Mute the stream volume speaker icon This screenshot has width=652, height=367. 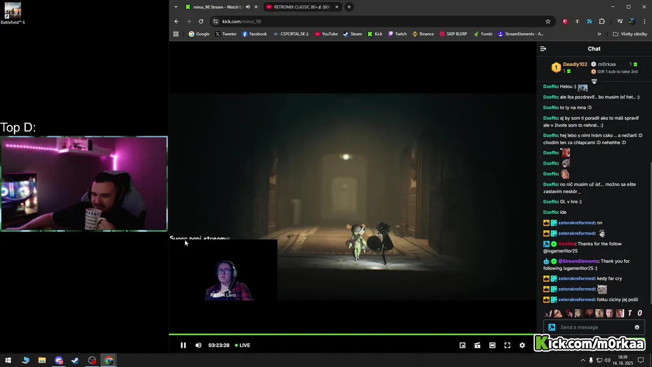point(198,345)
